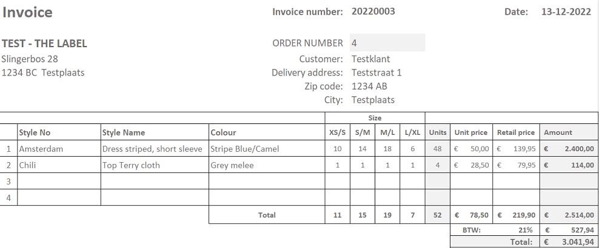Image resolution: width=599 pixels, height=248 pixels.
Task: Click the empty Style No cell in row 3
Action: click(x=59, y=181)
